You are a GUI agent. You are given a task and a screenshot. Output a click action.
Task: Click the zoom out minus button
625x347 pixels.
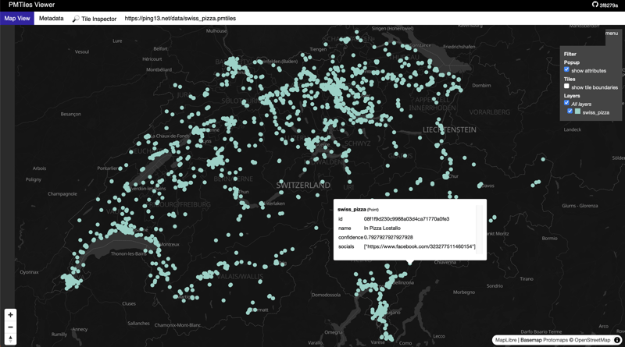coord(10,328)
